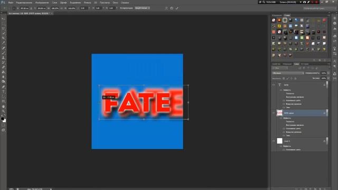The height and width of the screenshot is (190, 338).
Task: Select the Healing Brush tool
Action: 3,48
